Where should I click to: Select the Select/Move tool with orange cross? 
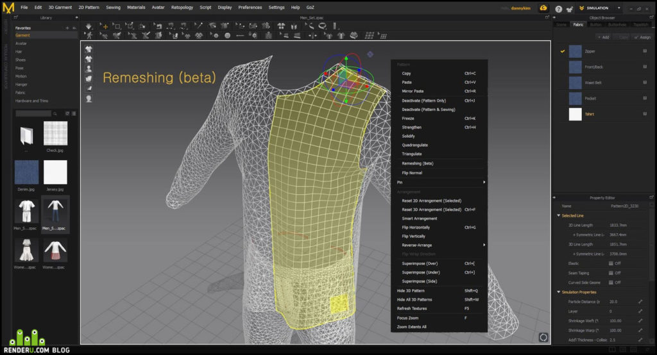point(104,26)
